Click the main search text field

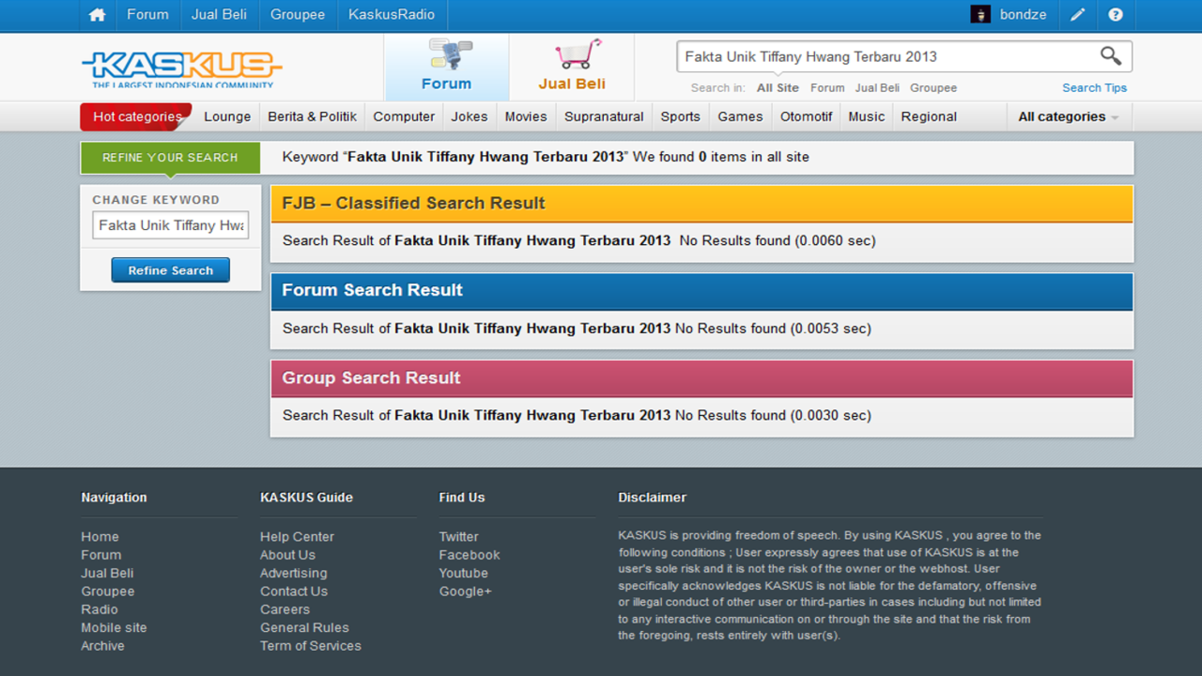(x=887, y=56)
